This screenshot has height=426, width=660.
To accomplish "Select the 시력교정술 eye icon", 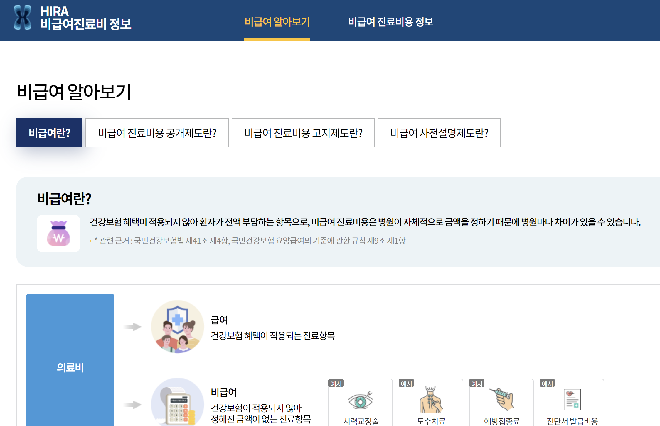I will click(x=361, y=402).
